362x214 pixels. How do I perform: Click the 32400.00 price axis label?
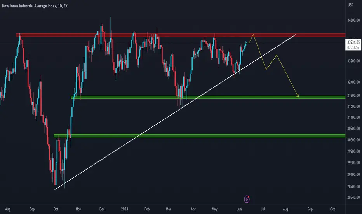353,82
